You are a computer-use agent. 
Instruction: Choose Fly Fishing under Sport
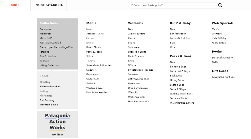click(45, 95)
